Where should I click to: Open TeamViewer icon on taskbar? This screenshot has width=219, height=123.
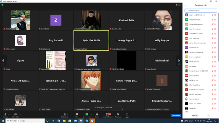click(x=92, y=121)
